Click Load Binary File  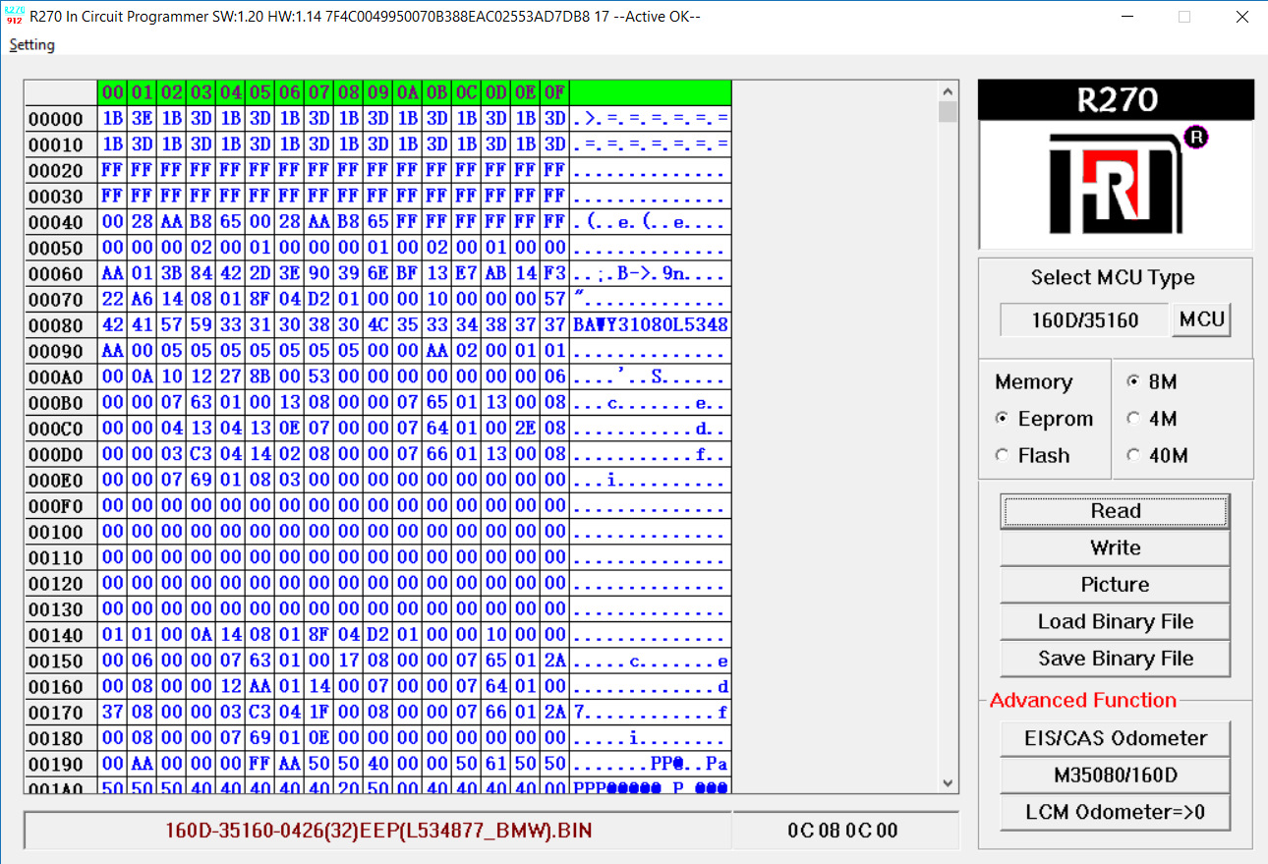point(1115,621)
